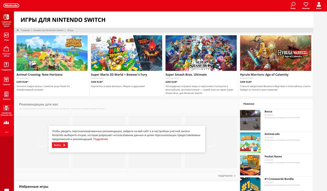
Task: Open Bocce game thumbnail
Action: (250, 120)
